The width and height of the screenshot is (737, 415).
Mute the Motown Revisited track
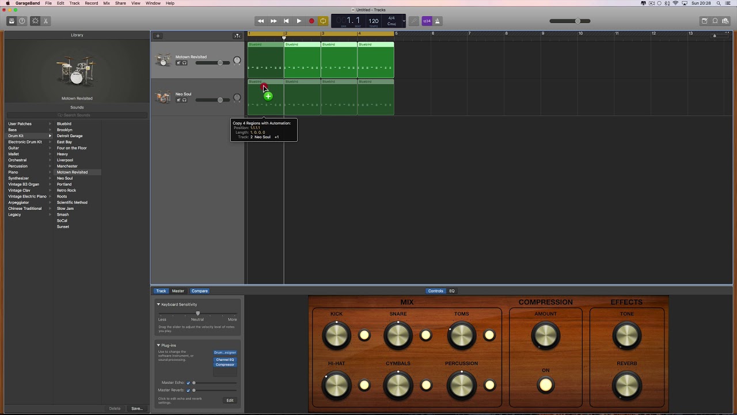point(178,63)
